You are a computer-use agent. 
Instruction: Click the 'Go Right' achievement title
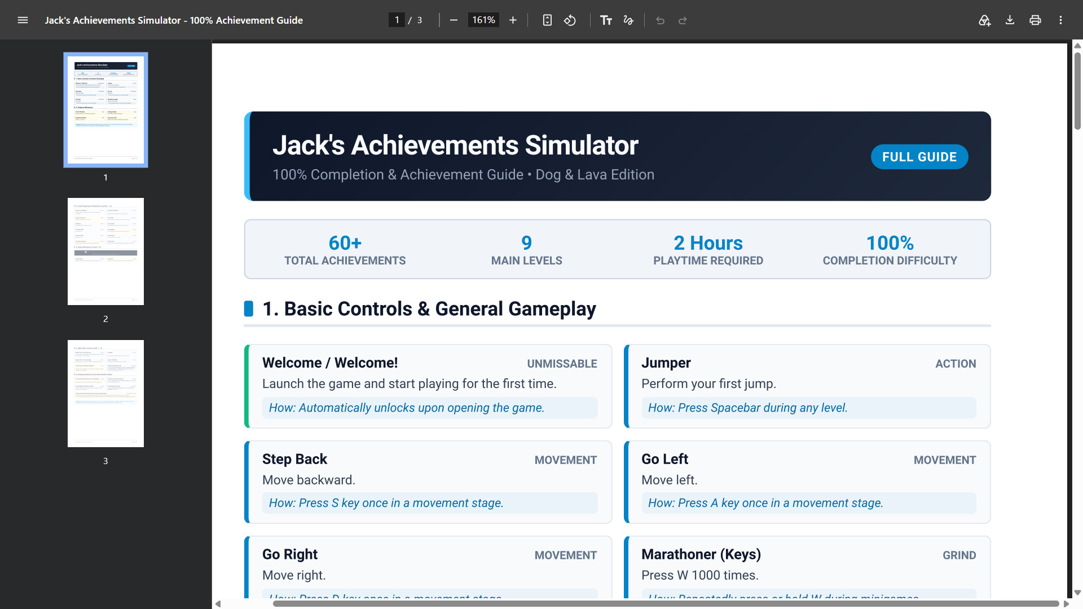click(x=290, y=555)
